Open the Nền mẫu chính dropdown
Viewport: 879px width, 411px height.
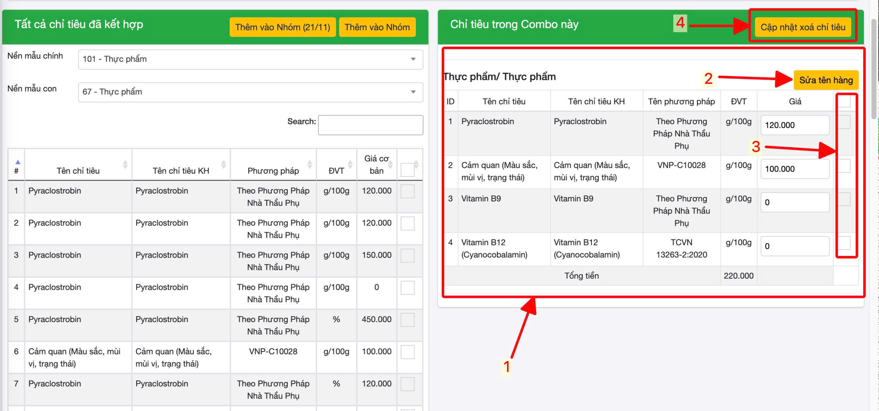tap(250, 59)
